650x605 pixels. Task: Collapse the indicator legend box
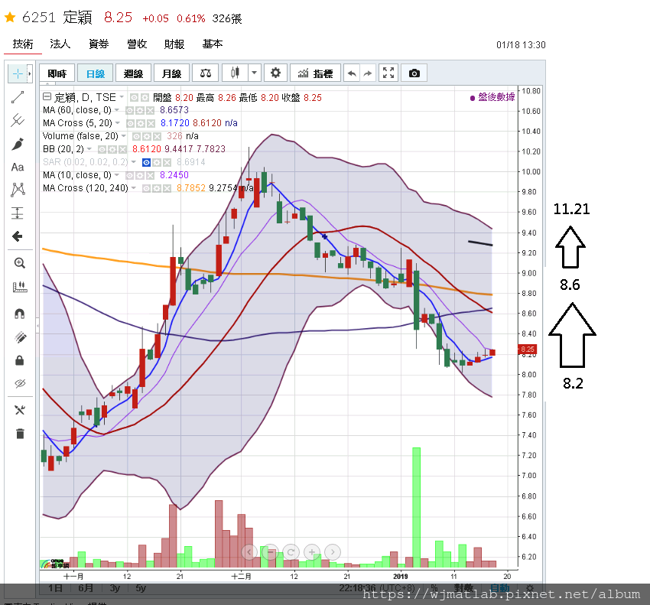47,96
